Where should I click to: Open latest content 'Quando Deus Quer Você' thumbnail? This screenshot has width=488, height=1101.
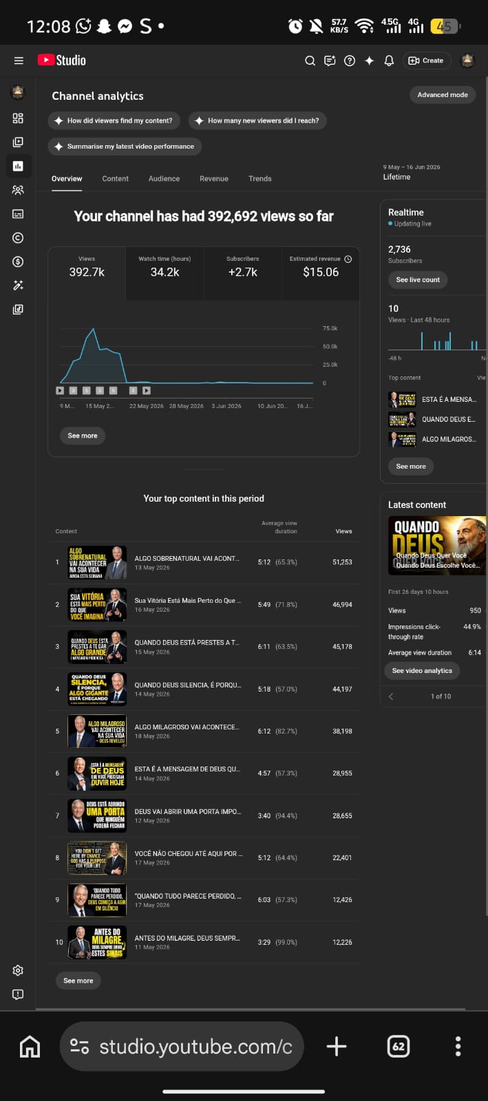(x=437, y=546)
